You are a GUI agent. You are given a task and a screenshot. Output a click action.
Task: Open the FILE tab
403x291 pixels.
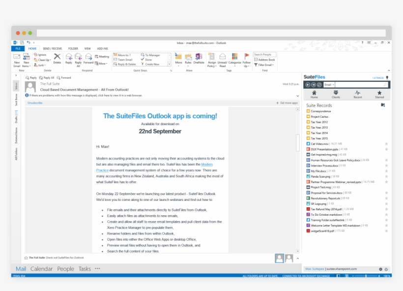(18, 48)
